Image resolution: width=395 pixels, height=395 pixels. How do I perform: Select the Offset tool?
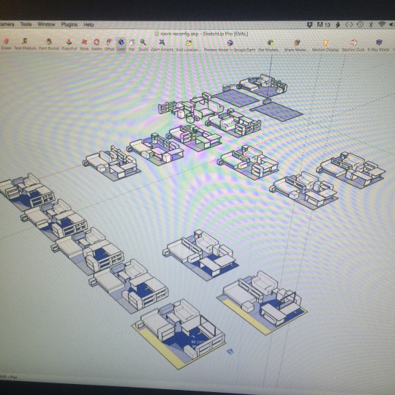[x=109, y=45]
